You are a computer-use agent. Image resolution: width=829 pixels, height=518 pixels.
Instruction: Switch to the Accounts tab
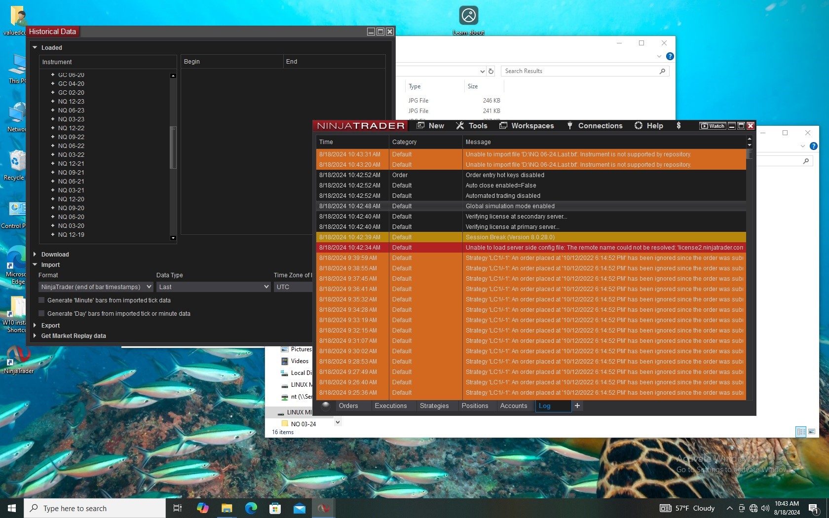point(514,406)
